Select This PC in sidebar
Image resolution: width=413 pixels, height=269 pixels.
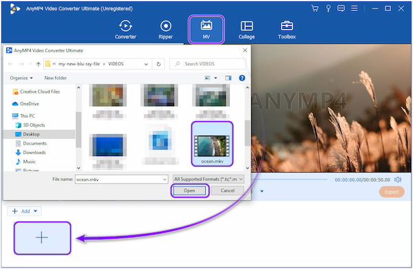click(x=23, y=116)
